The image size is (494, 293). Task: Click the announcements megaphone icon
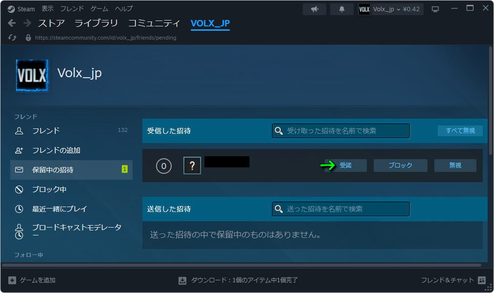point(314,9)
